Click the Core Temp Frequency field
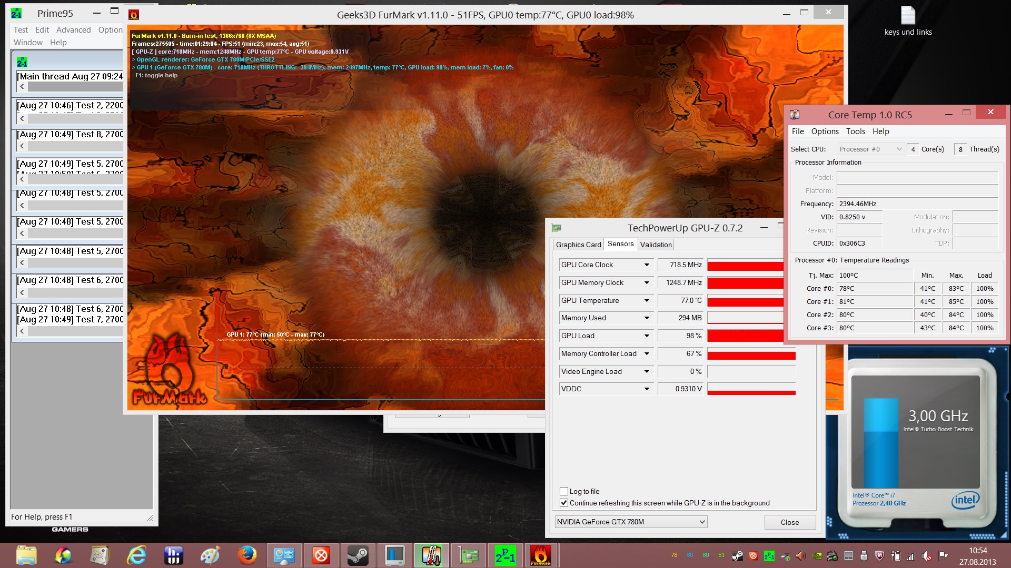This screenshot has width=1011, height=568. 917,204
